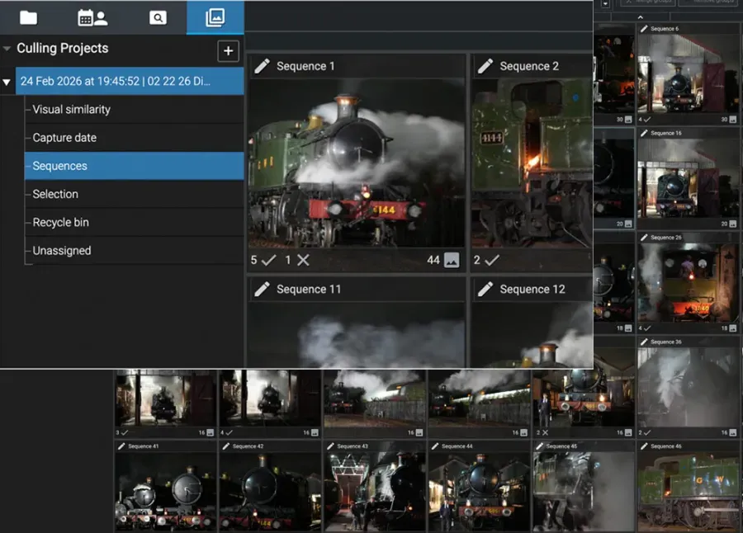This screenshot has width=743, height=533.
Task: Click the checkmark on Sequence 2 footer
Action: [491, 260]
